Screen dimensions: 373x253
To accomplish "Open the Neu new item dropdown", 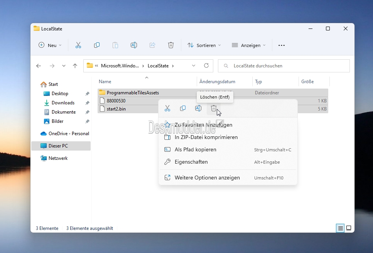I will pyautogui.click(x=50, y=45).
